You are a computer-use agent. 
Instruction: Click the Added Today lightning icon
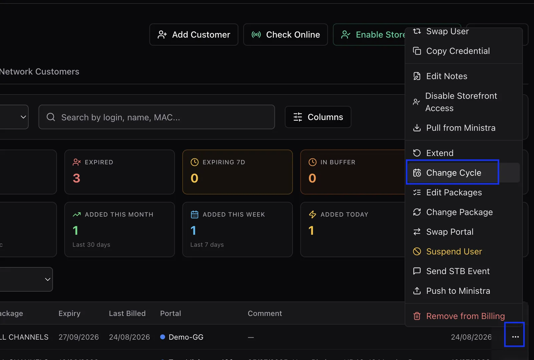pos(312,214)
